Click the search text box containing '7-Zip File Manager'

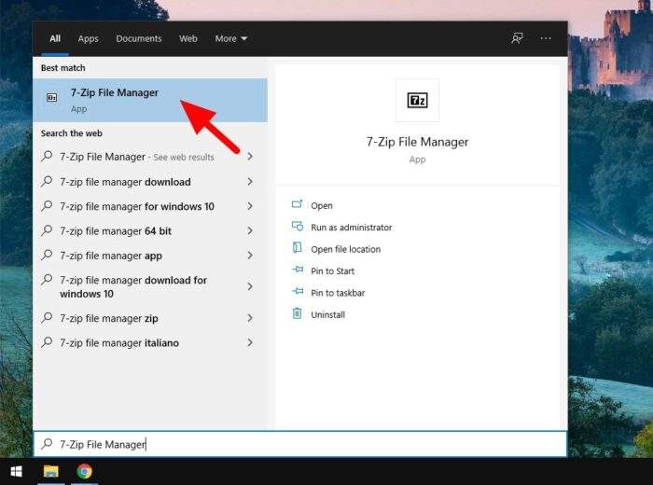(299, 444)
